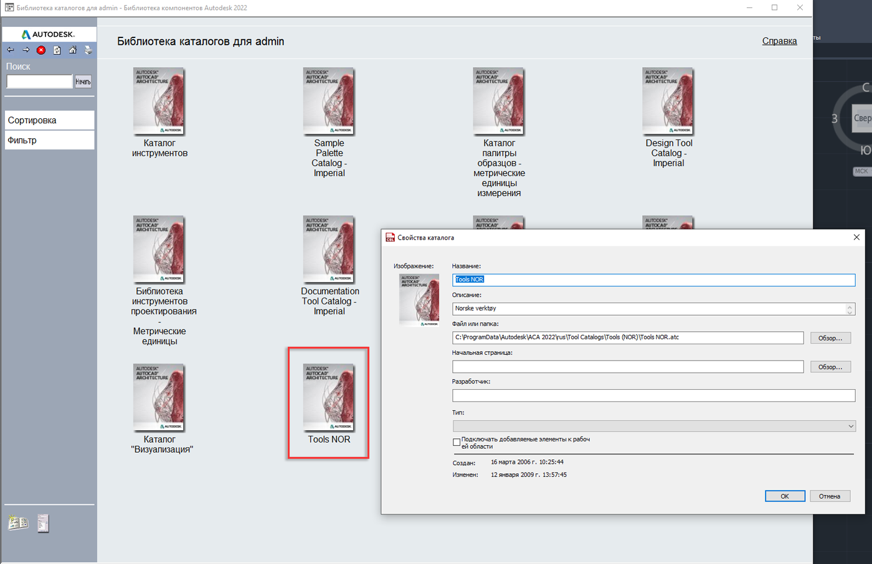Click Отмена to cancel catalog properties
Screen dimensions: 872x564
point(830,496)
